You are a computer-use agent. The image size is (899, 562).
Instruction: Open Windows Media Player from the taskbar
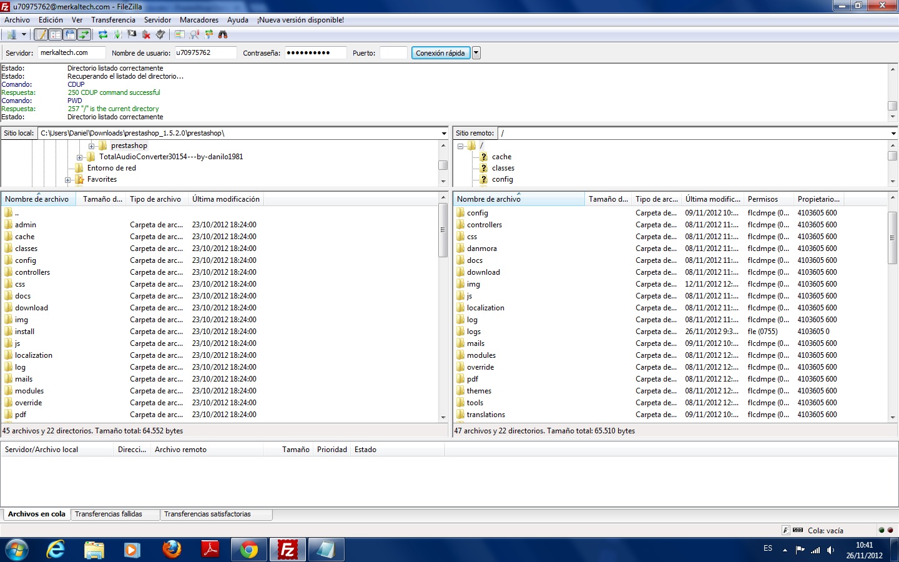click(132, 550)
